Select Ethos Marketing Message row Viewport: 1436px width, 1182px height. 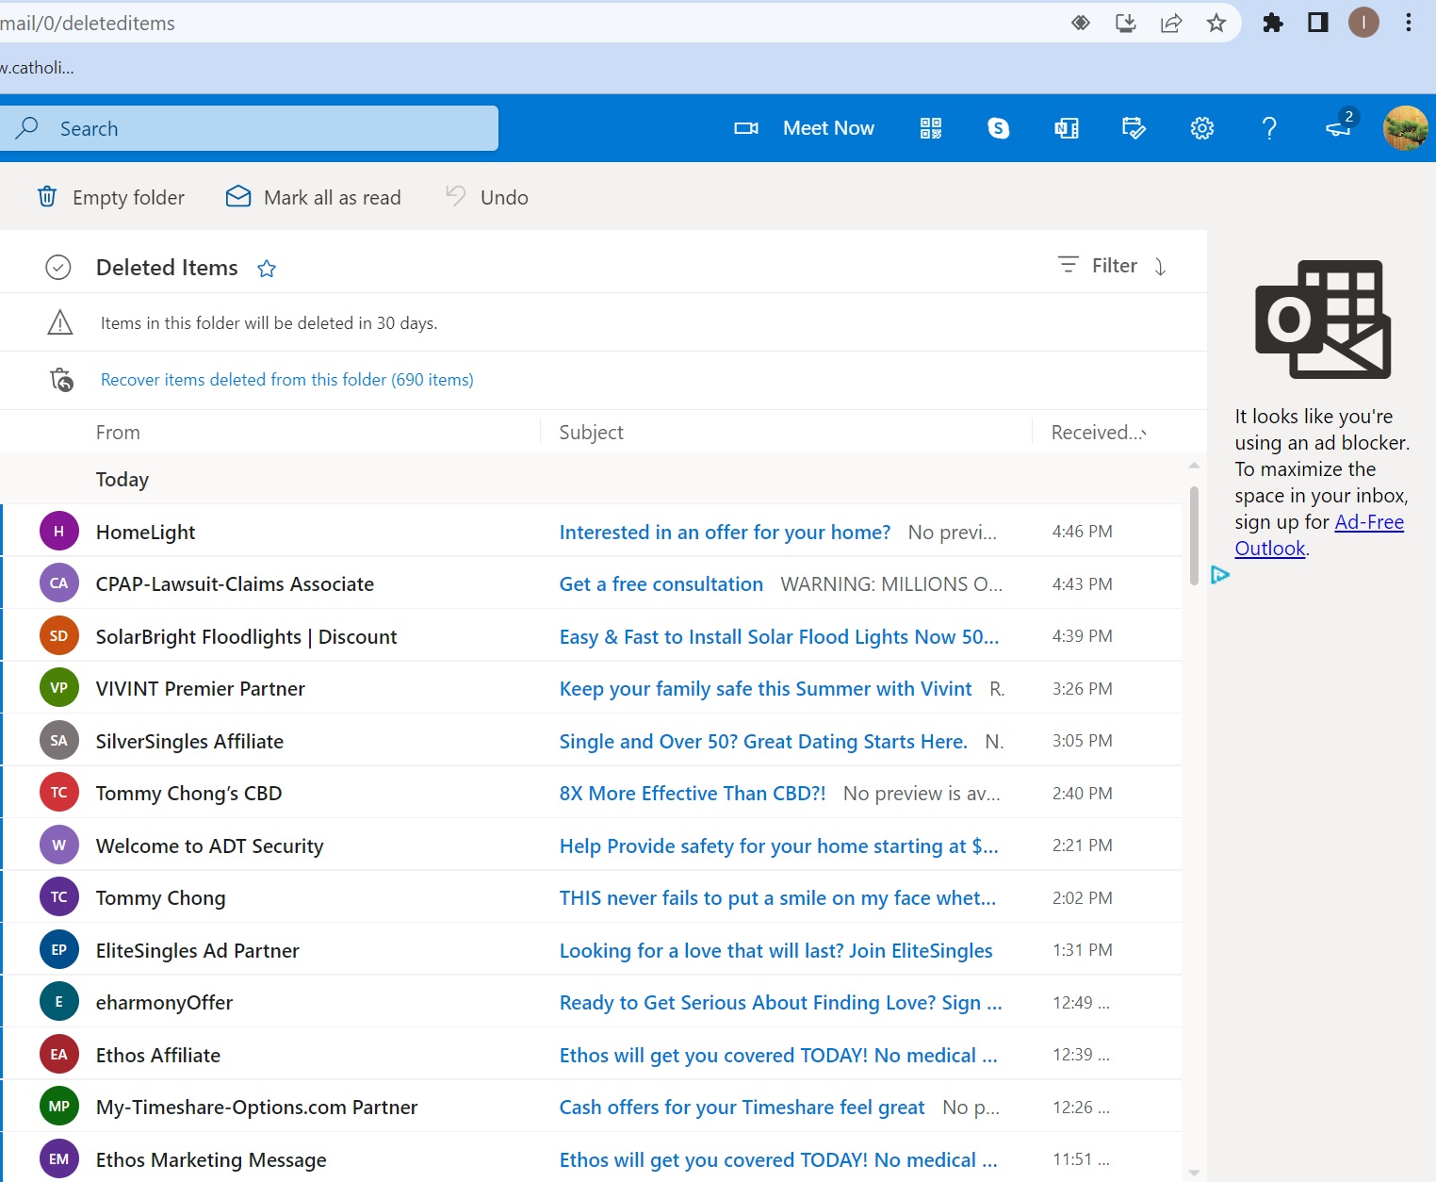[x=592, y=1159]
